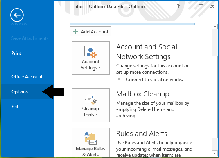The height and width of the screenshot is (158, 219).
Task: Click the vertical scrollbar thumb
Action: click(215, 97)
